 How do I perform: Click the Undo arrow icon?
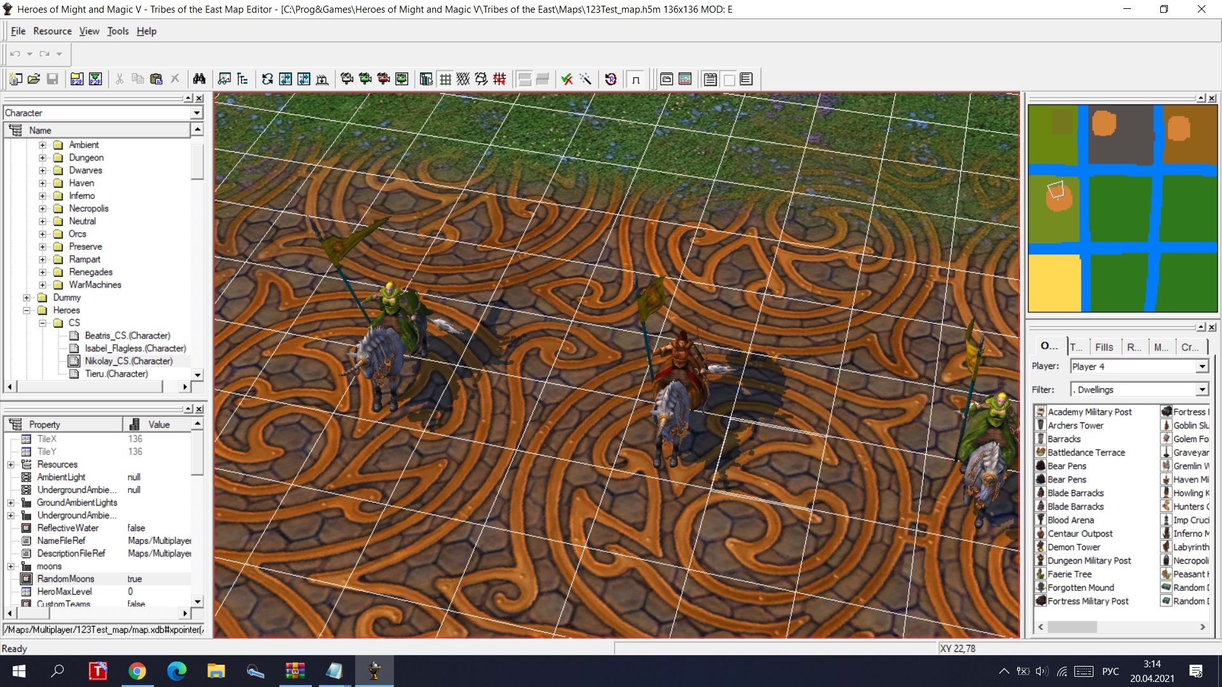tap(15, 54)
